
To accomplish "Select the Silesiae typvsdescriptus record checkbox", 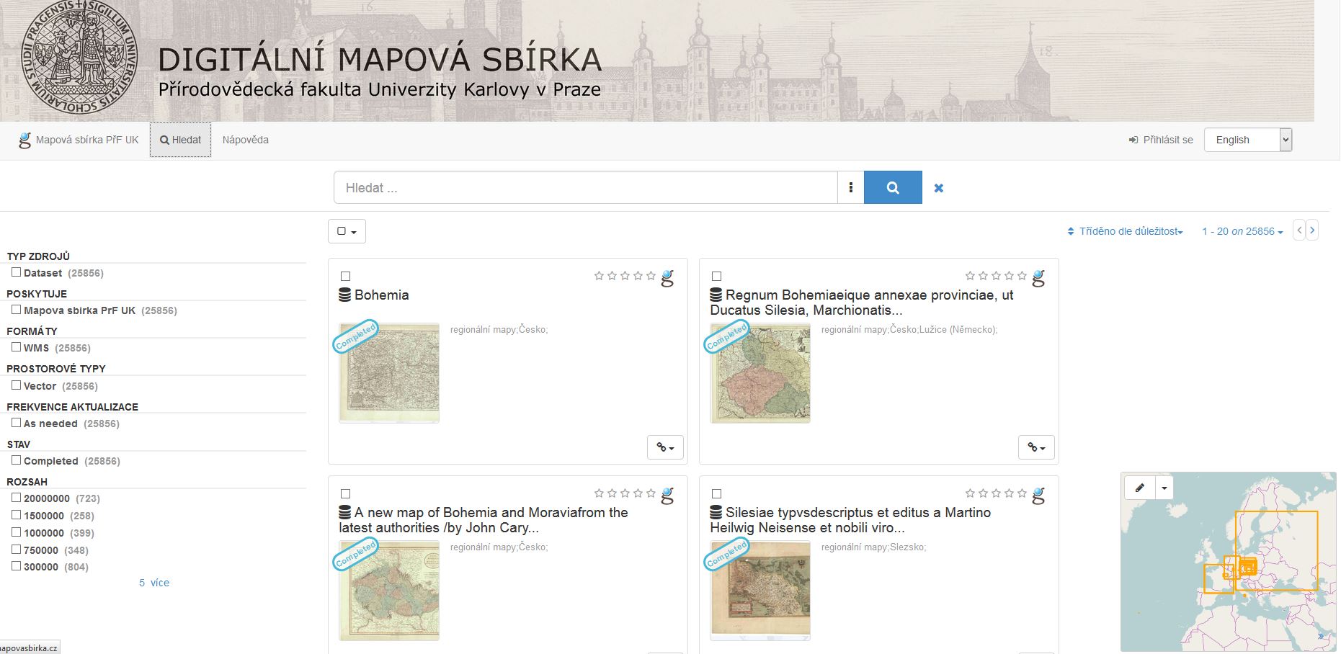I will coord(716,494).
